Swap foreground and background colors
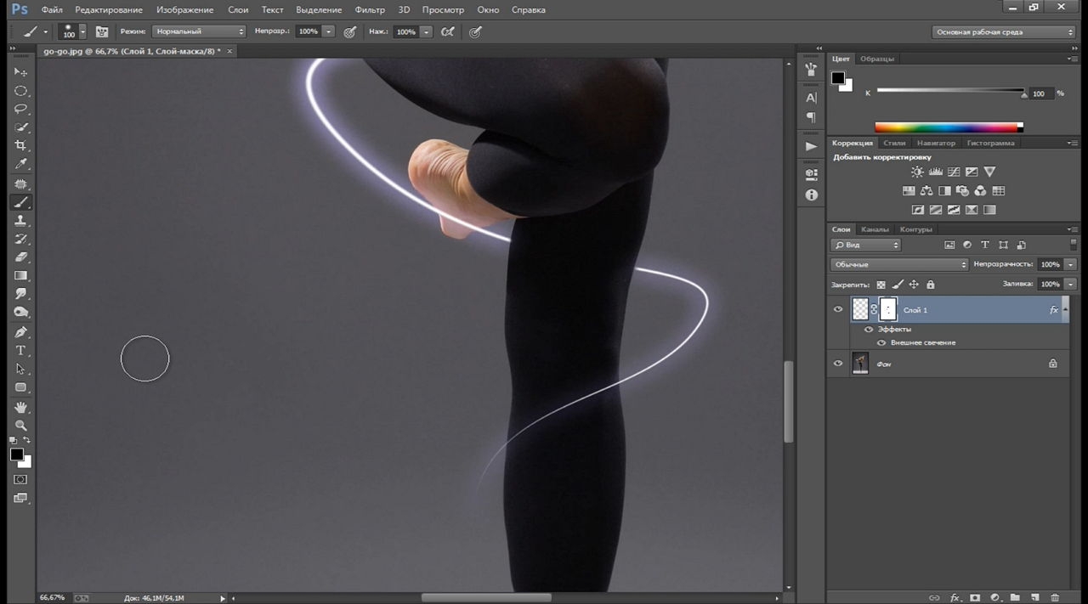 pyautogui.click(x=27, y=440)
